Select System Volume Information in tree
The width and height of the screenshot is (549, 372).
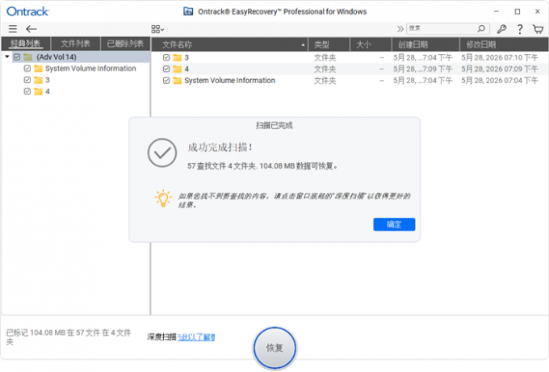[x=90, y=69]
